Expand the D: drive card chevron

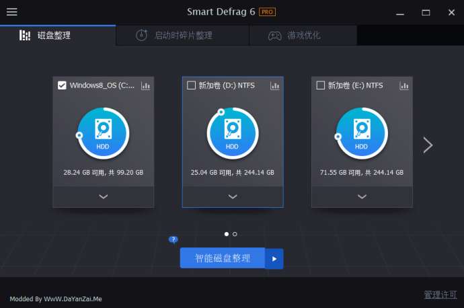(233, 196)
